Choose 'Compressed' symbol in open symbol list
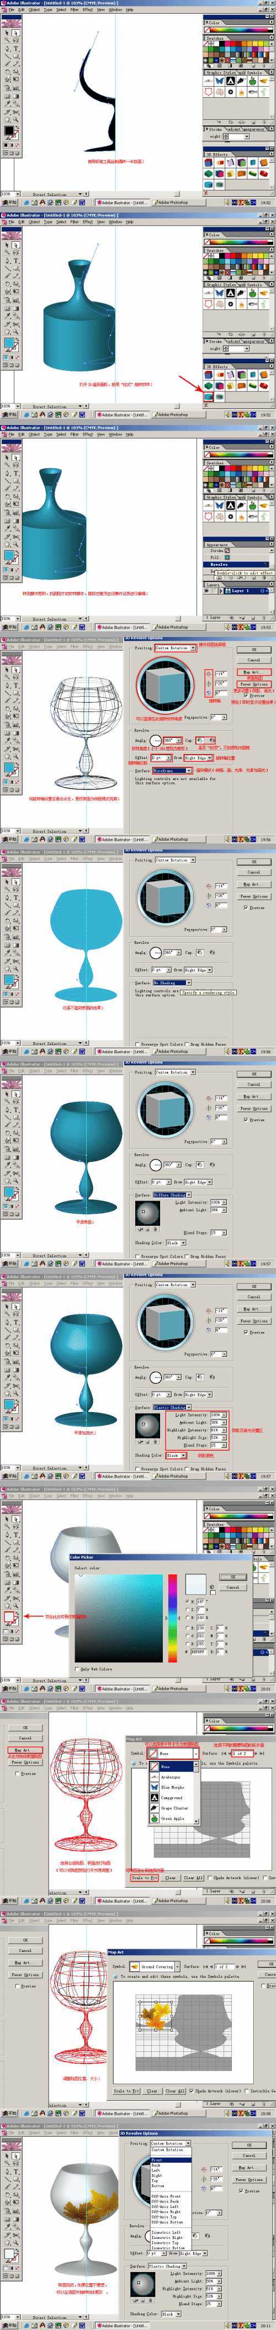Screen dimensions: 276x2330 (x=172, y=1798)
